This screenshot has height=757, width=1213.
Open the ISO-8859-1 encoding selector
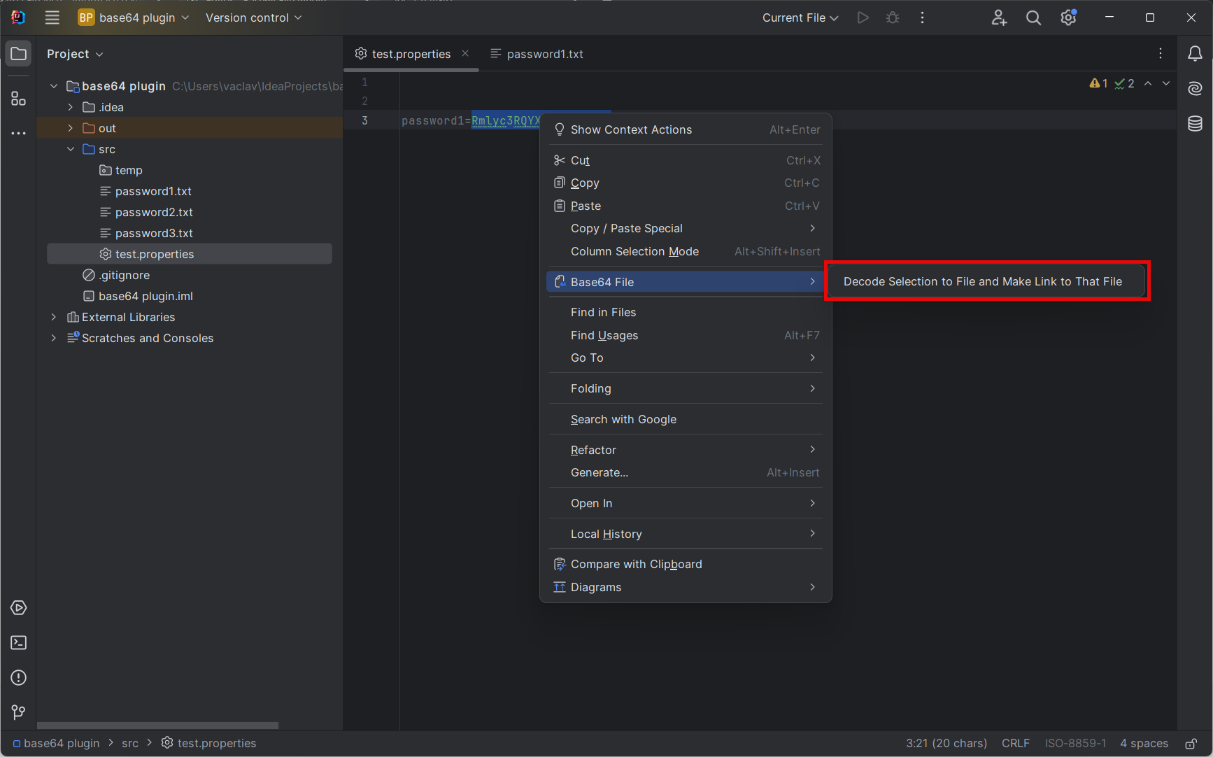pos(1075,743)
